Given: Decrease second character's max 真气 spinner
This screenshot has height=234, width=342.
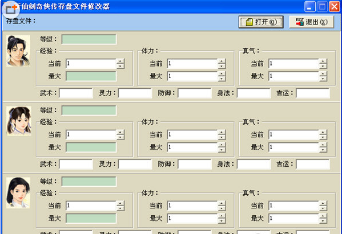Looking at the screenshot, I should pyautogui.click(x=323, y=150).
